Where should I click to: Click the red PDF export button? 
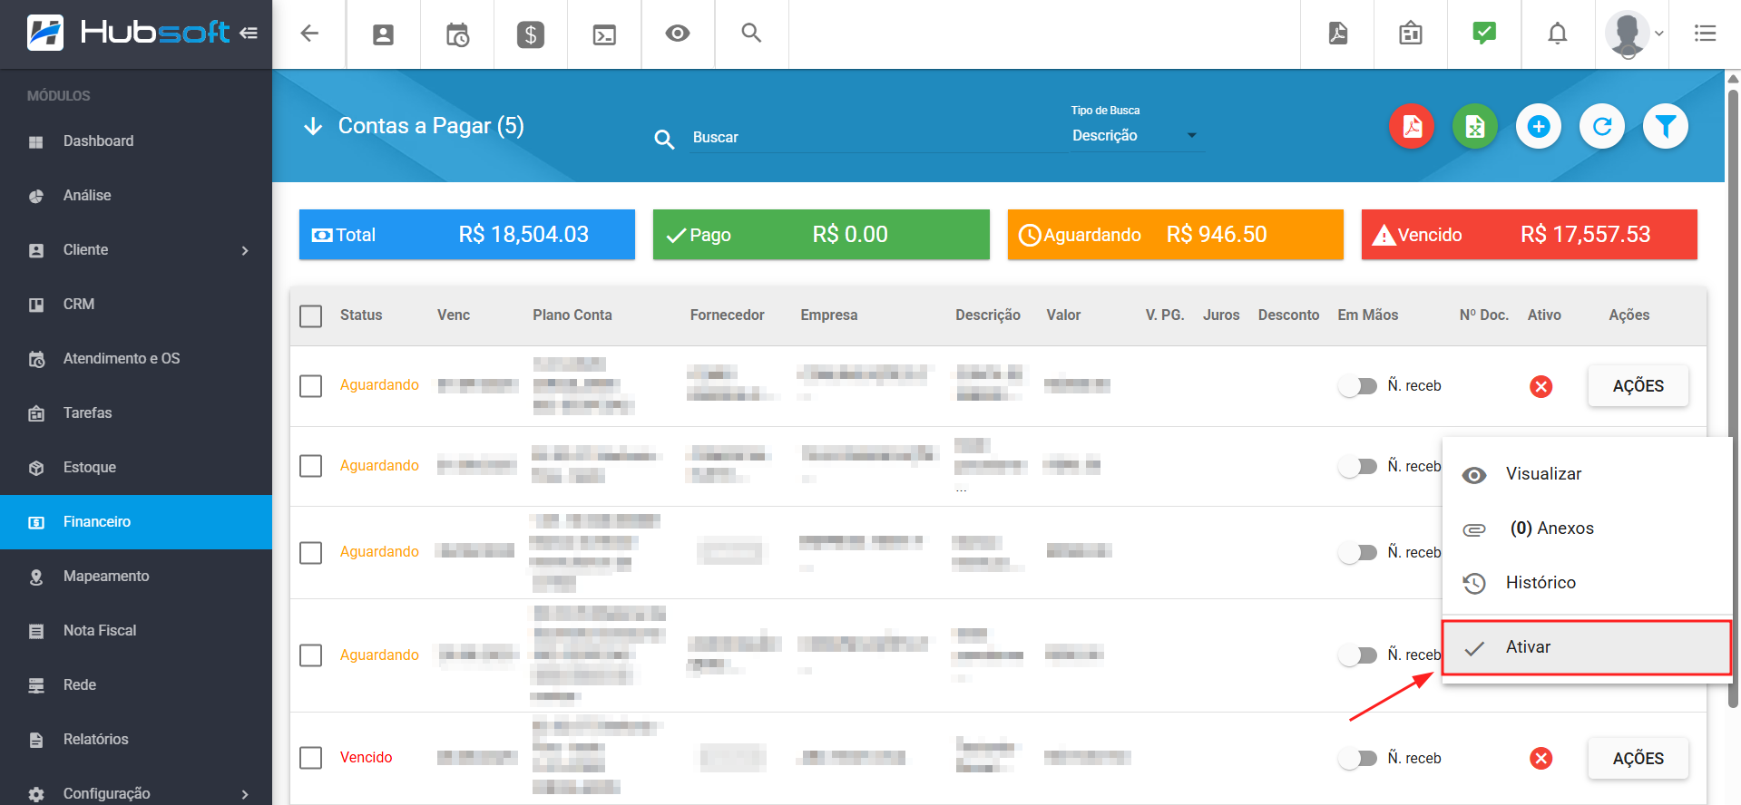click(x=1411, y=126)
